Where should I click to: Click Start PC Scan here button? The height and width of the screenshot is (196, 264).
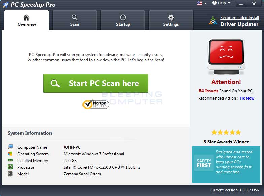[96, 83]
